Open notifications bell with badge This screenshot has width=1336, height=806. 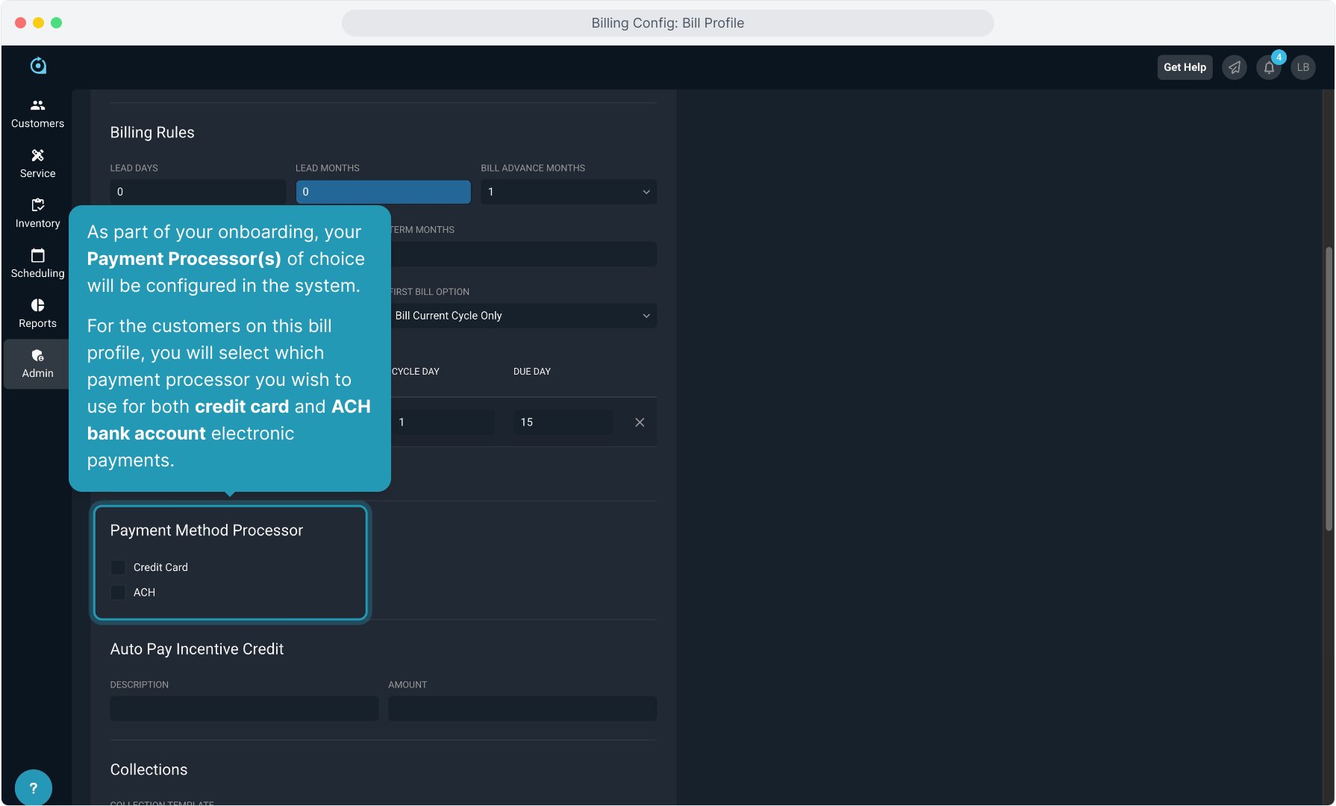pyautogui.click(x=1269, y=67)
